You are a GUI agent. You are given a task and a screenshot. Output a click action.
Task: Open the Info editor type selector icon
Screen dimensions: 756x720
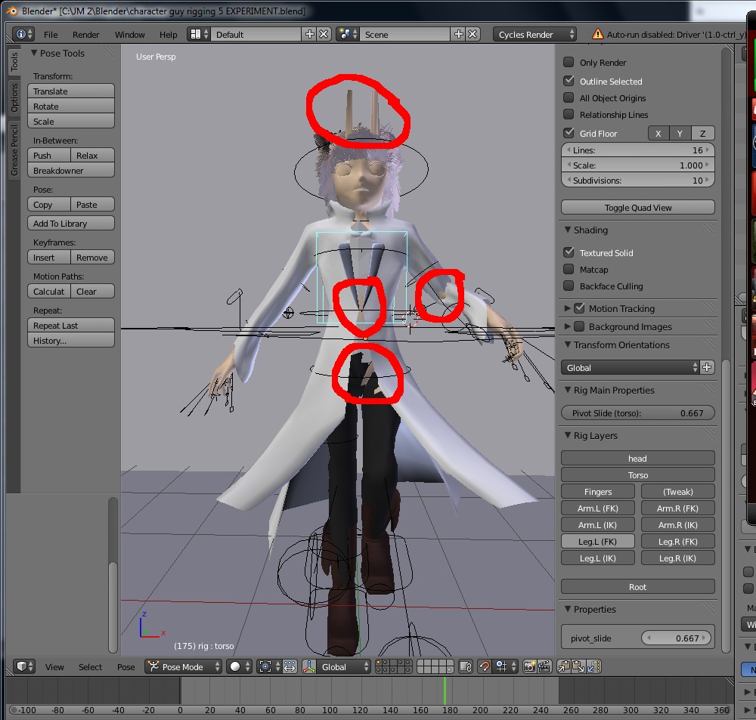pos(23,34)
